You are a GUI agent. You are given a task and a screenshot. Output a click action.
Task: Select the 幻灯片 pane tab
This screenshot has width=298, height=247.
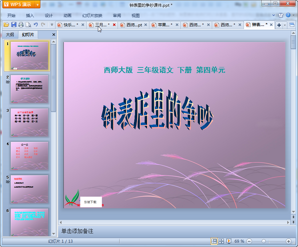coord(28,35)
